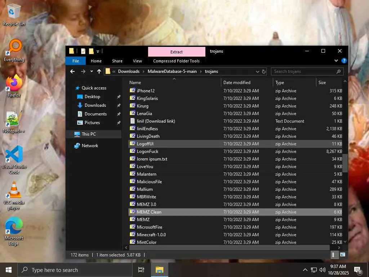
Task: Switch to the View ribbon tab
Action: click(x=137, y=61)
